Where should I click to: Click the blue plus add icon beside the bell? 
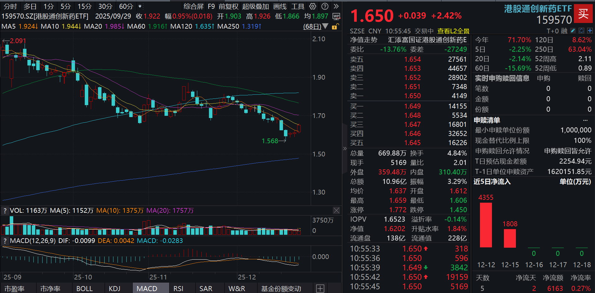point(590,31)
